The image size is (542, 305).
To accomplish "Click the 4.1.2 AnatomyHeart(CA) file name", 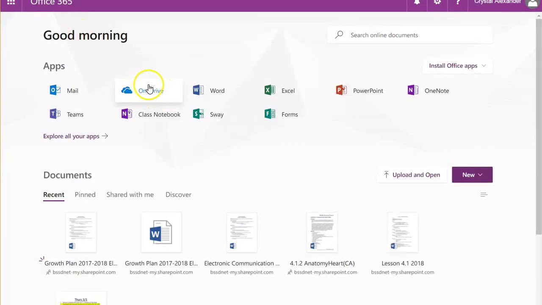I will coord(322,263).
